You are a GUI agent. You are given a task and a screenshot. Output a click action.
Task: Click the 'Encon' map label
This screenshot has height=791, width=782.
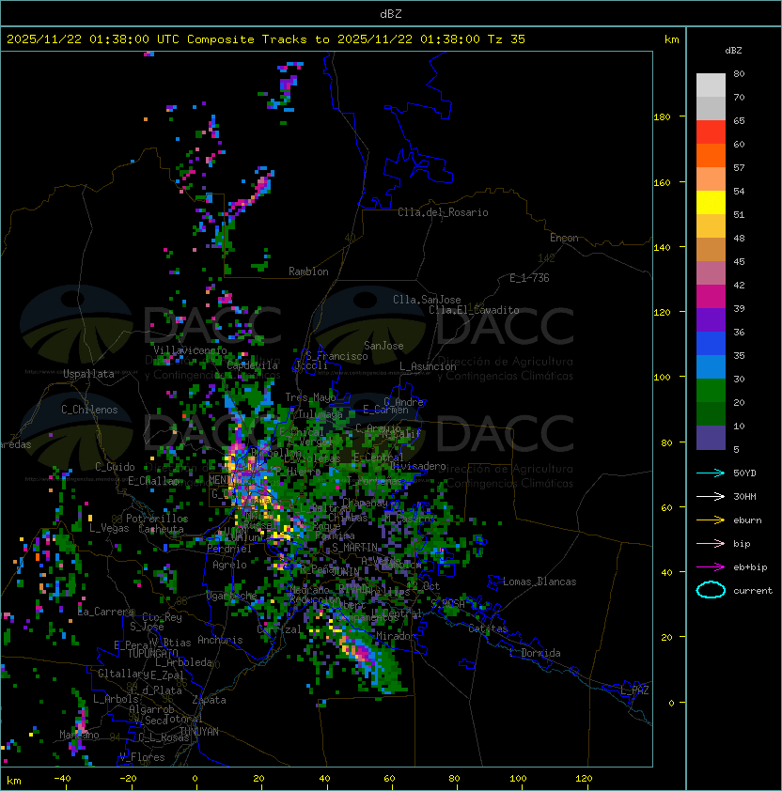tap(564, 238)
